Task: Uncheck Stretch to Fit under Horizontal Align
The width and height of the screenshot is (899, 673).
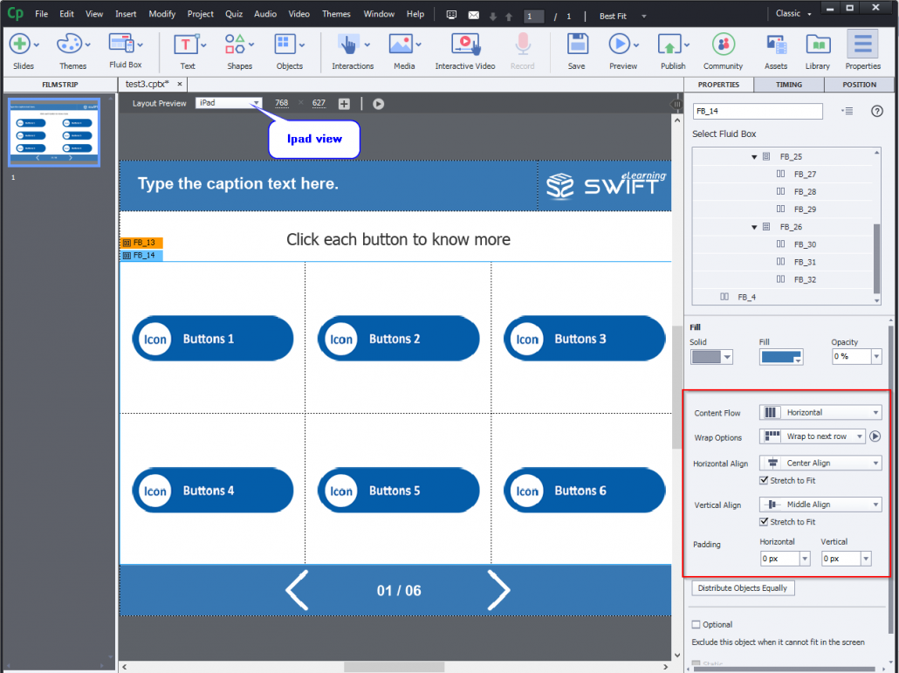Action: pos(762,480)
